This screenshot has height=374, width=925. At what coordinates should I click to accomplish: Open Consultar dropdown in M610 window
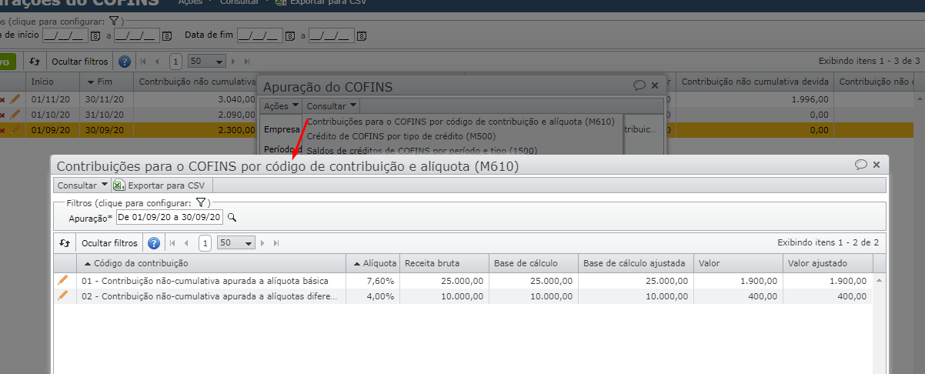click(82, 185)
